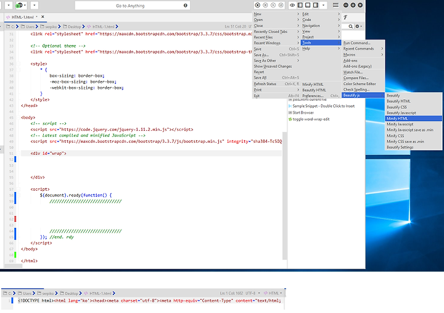444x313 pixels.
Task: Close the HTML-1.html tab
Action: 43,17
